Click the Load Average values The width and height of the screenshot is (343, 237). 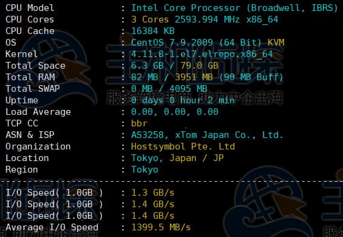pos(175,112)
